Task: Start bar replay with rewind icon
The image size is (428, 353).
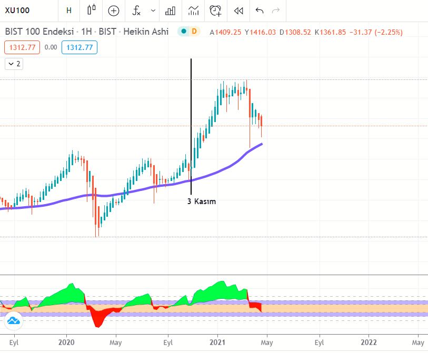Action: [x=238, y=11]
